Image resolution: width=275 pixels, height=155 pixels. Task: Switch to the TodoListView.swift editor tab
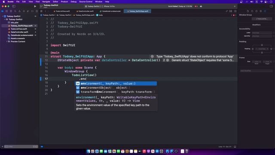point(62,11)
